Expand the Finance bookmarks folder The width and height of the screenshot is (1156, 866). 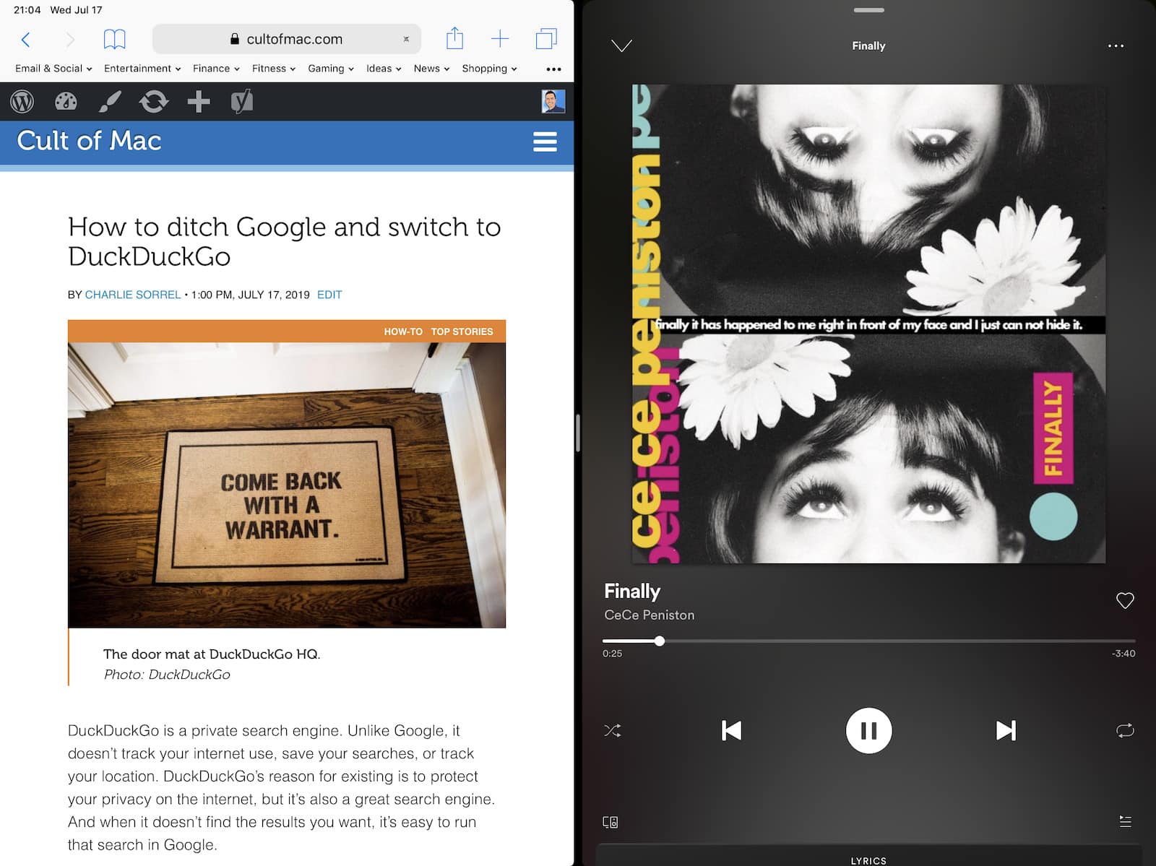(x=216, y=69)
